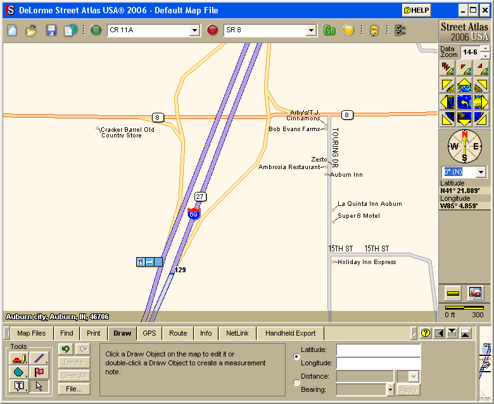
Task: Select the Latitude/Longitude radio button
Action: [296, 357]
